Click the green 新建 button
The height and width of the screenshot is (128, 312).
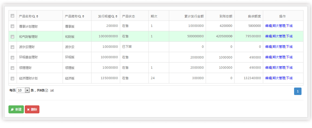(16, 109)
